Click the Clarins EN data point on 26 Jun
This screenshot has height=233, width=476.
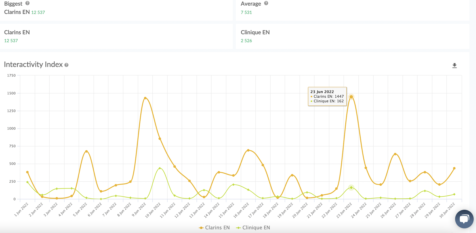395,154
